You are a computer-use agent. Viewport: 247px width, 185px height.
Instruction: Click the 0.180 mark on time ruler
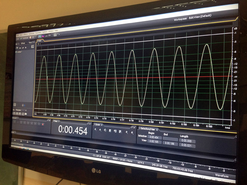(151, 122)
